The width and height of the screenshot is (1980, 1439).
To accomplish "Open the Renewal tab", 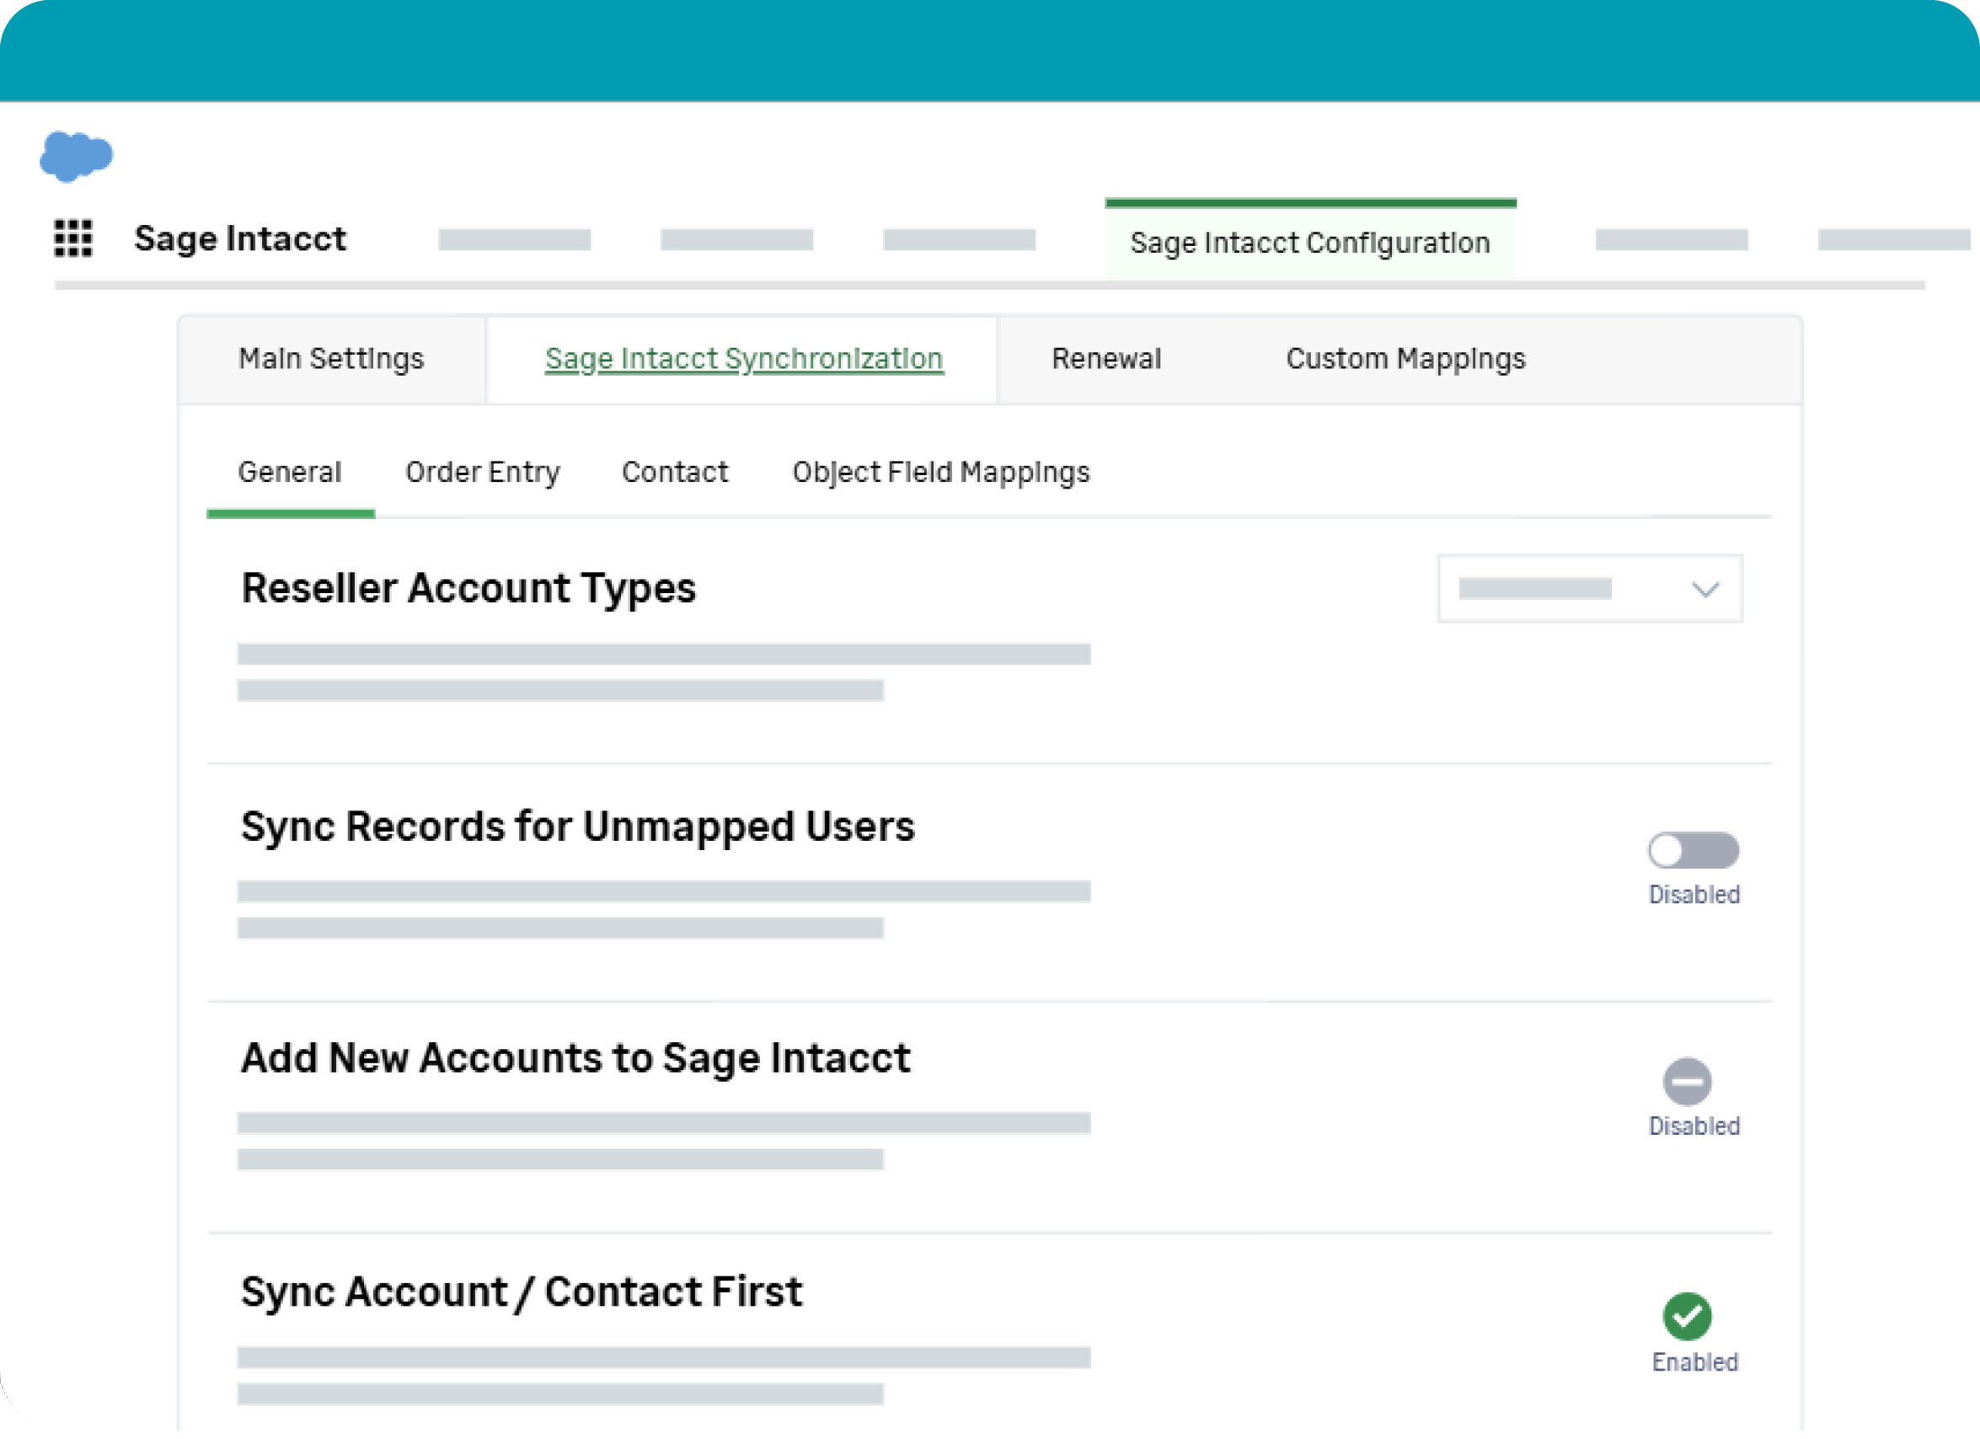I will [1106, 359].
